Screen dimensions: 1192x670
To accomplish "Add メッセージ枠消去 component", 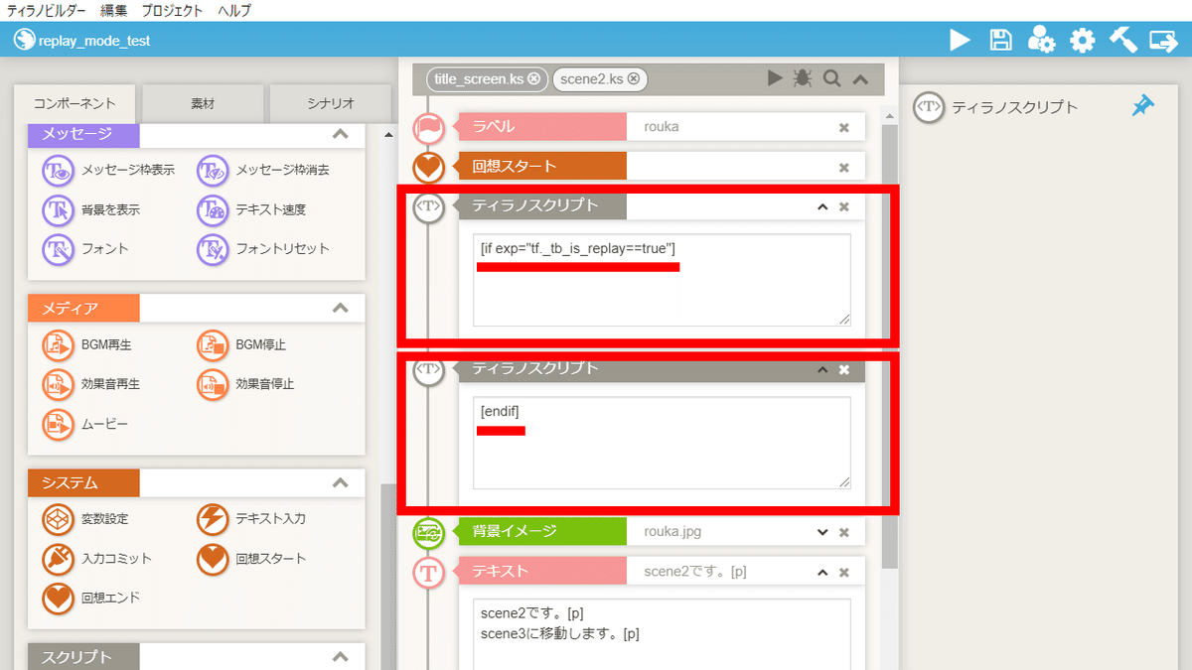I will click(263, 170).
